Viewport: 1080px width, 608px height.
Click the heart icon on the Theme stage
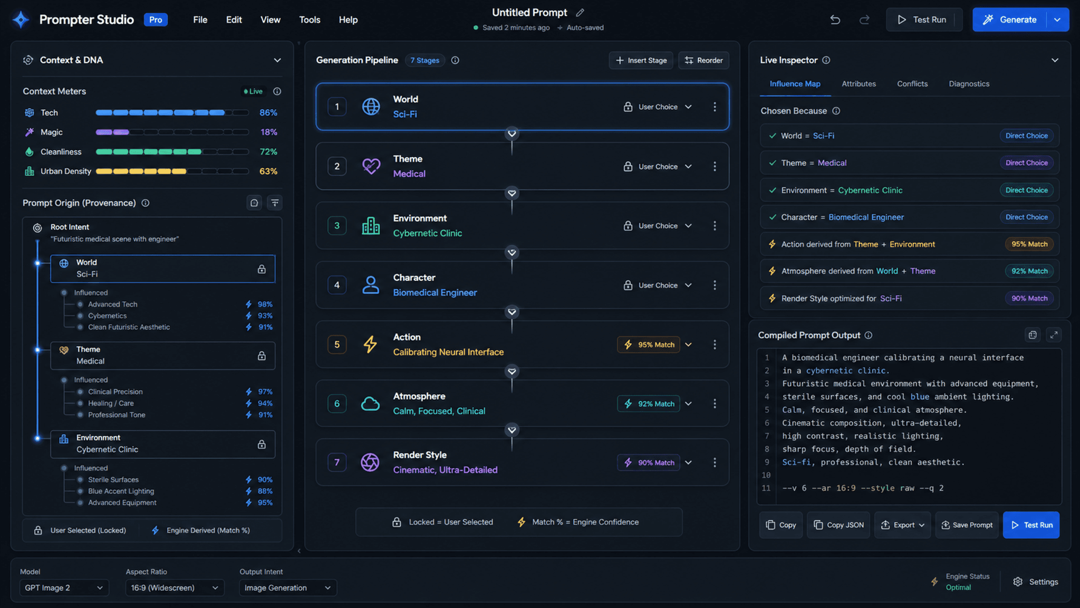[371, 166]
